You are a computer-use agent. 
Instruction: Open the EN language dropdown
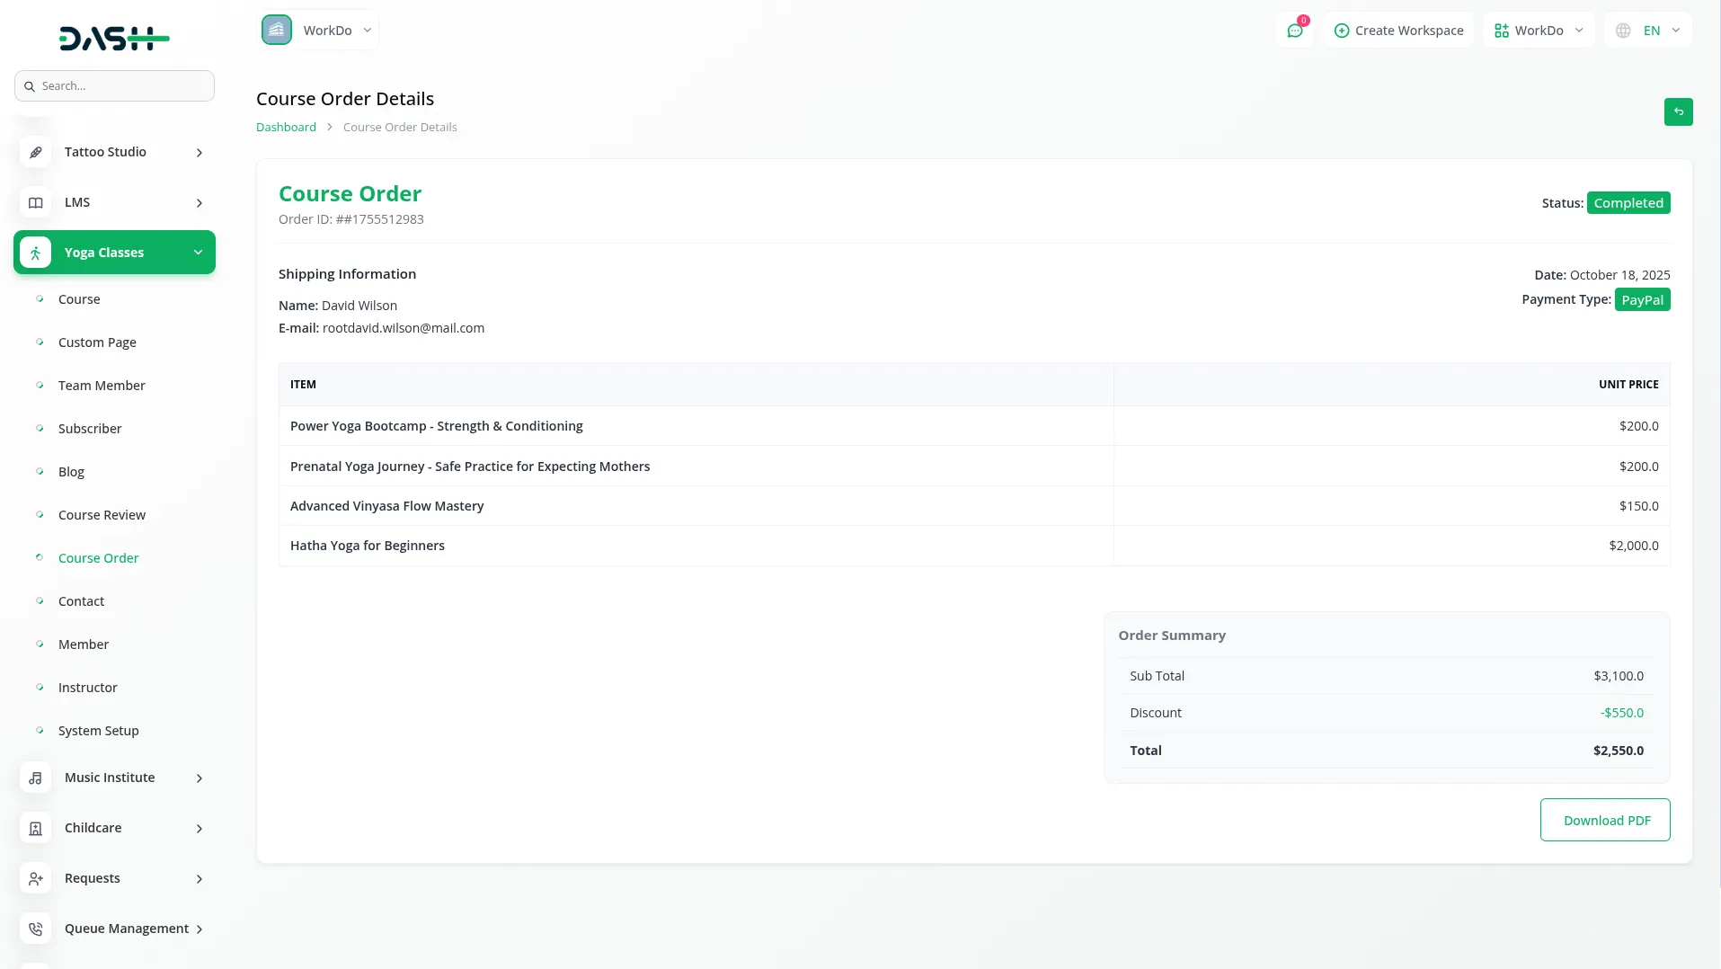coord(1648,31)
